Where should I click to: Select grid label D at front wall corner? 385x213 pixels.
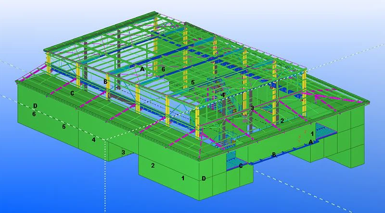click(204, 179)
